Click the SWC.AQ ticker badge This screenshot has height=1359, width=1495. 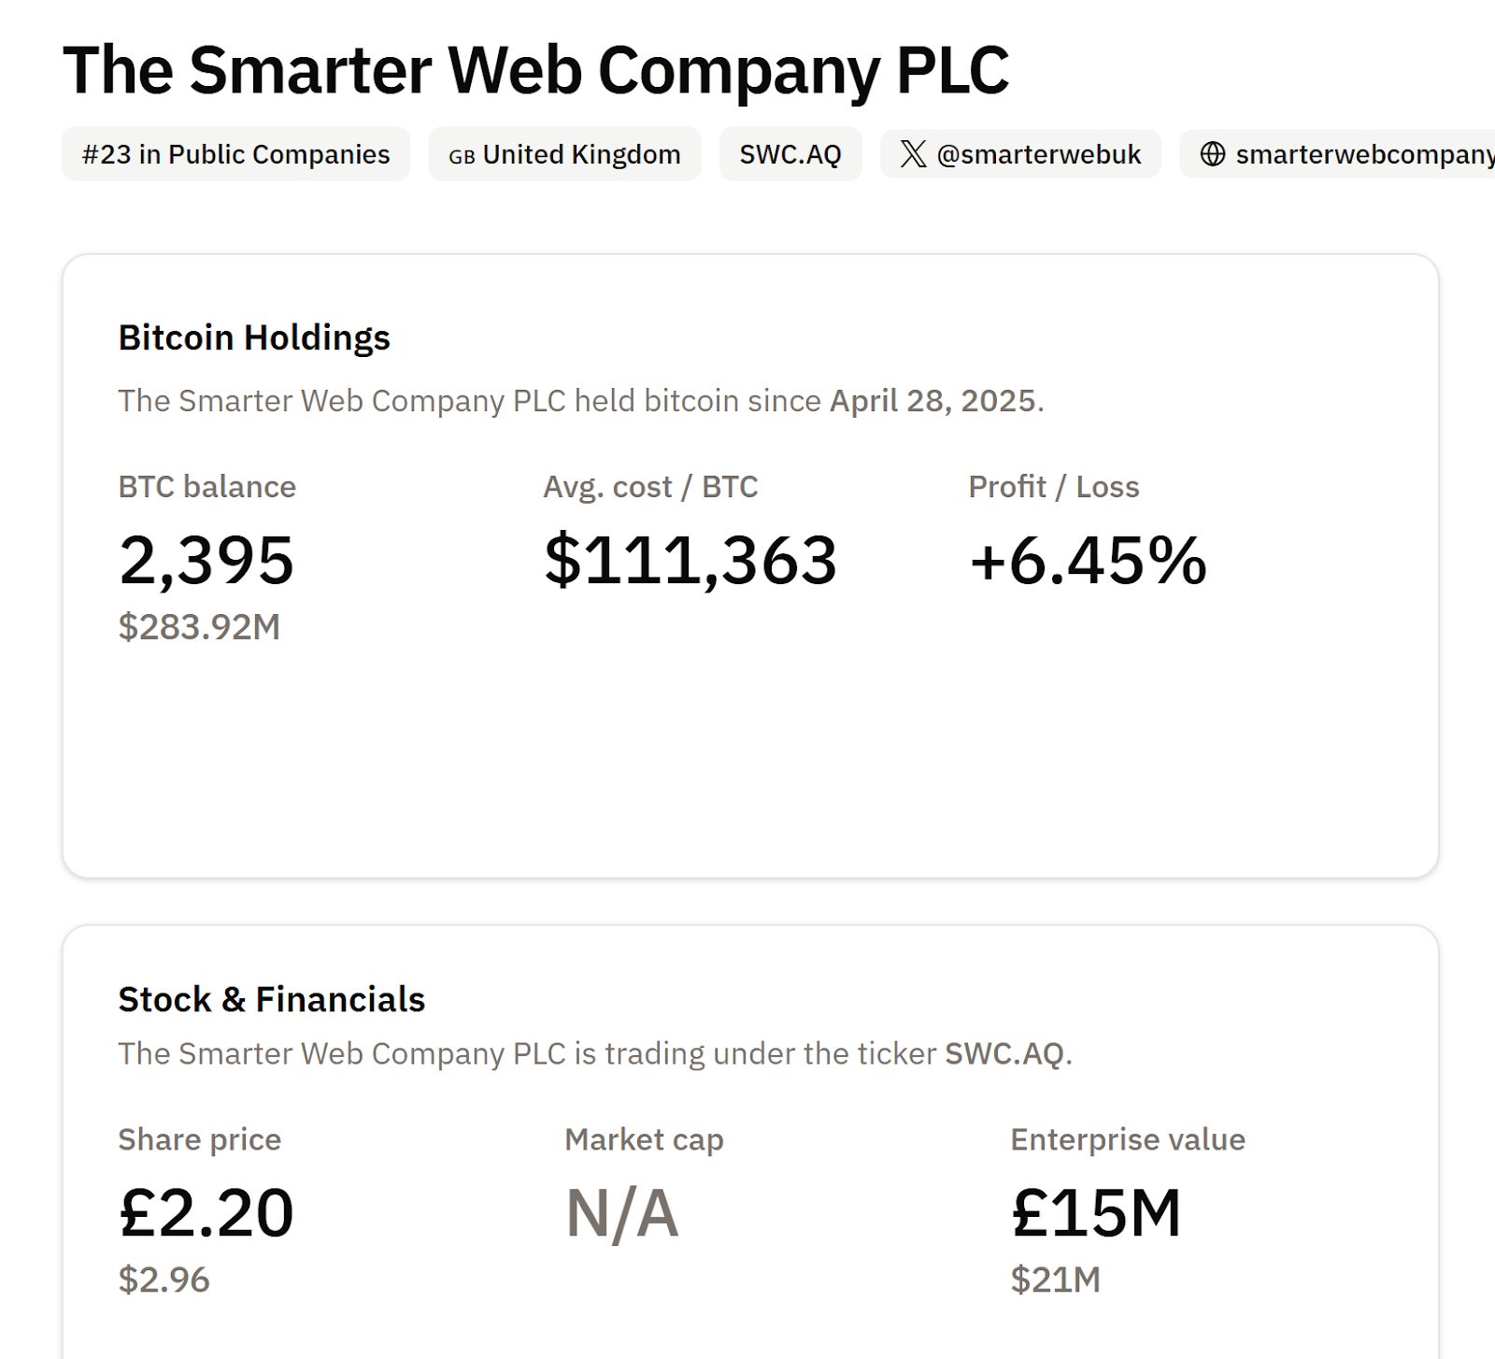790,153
